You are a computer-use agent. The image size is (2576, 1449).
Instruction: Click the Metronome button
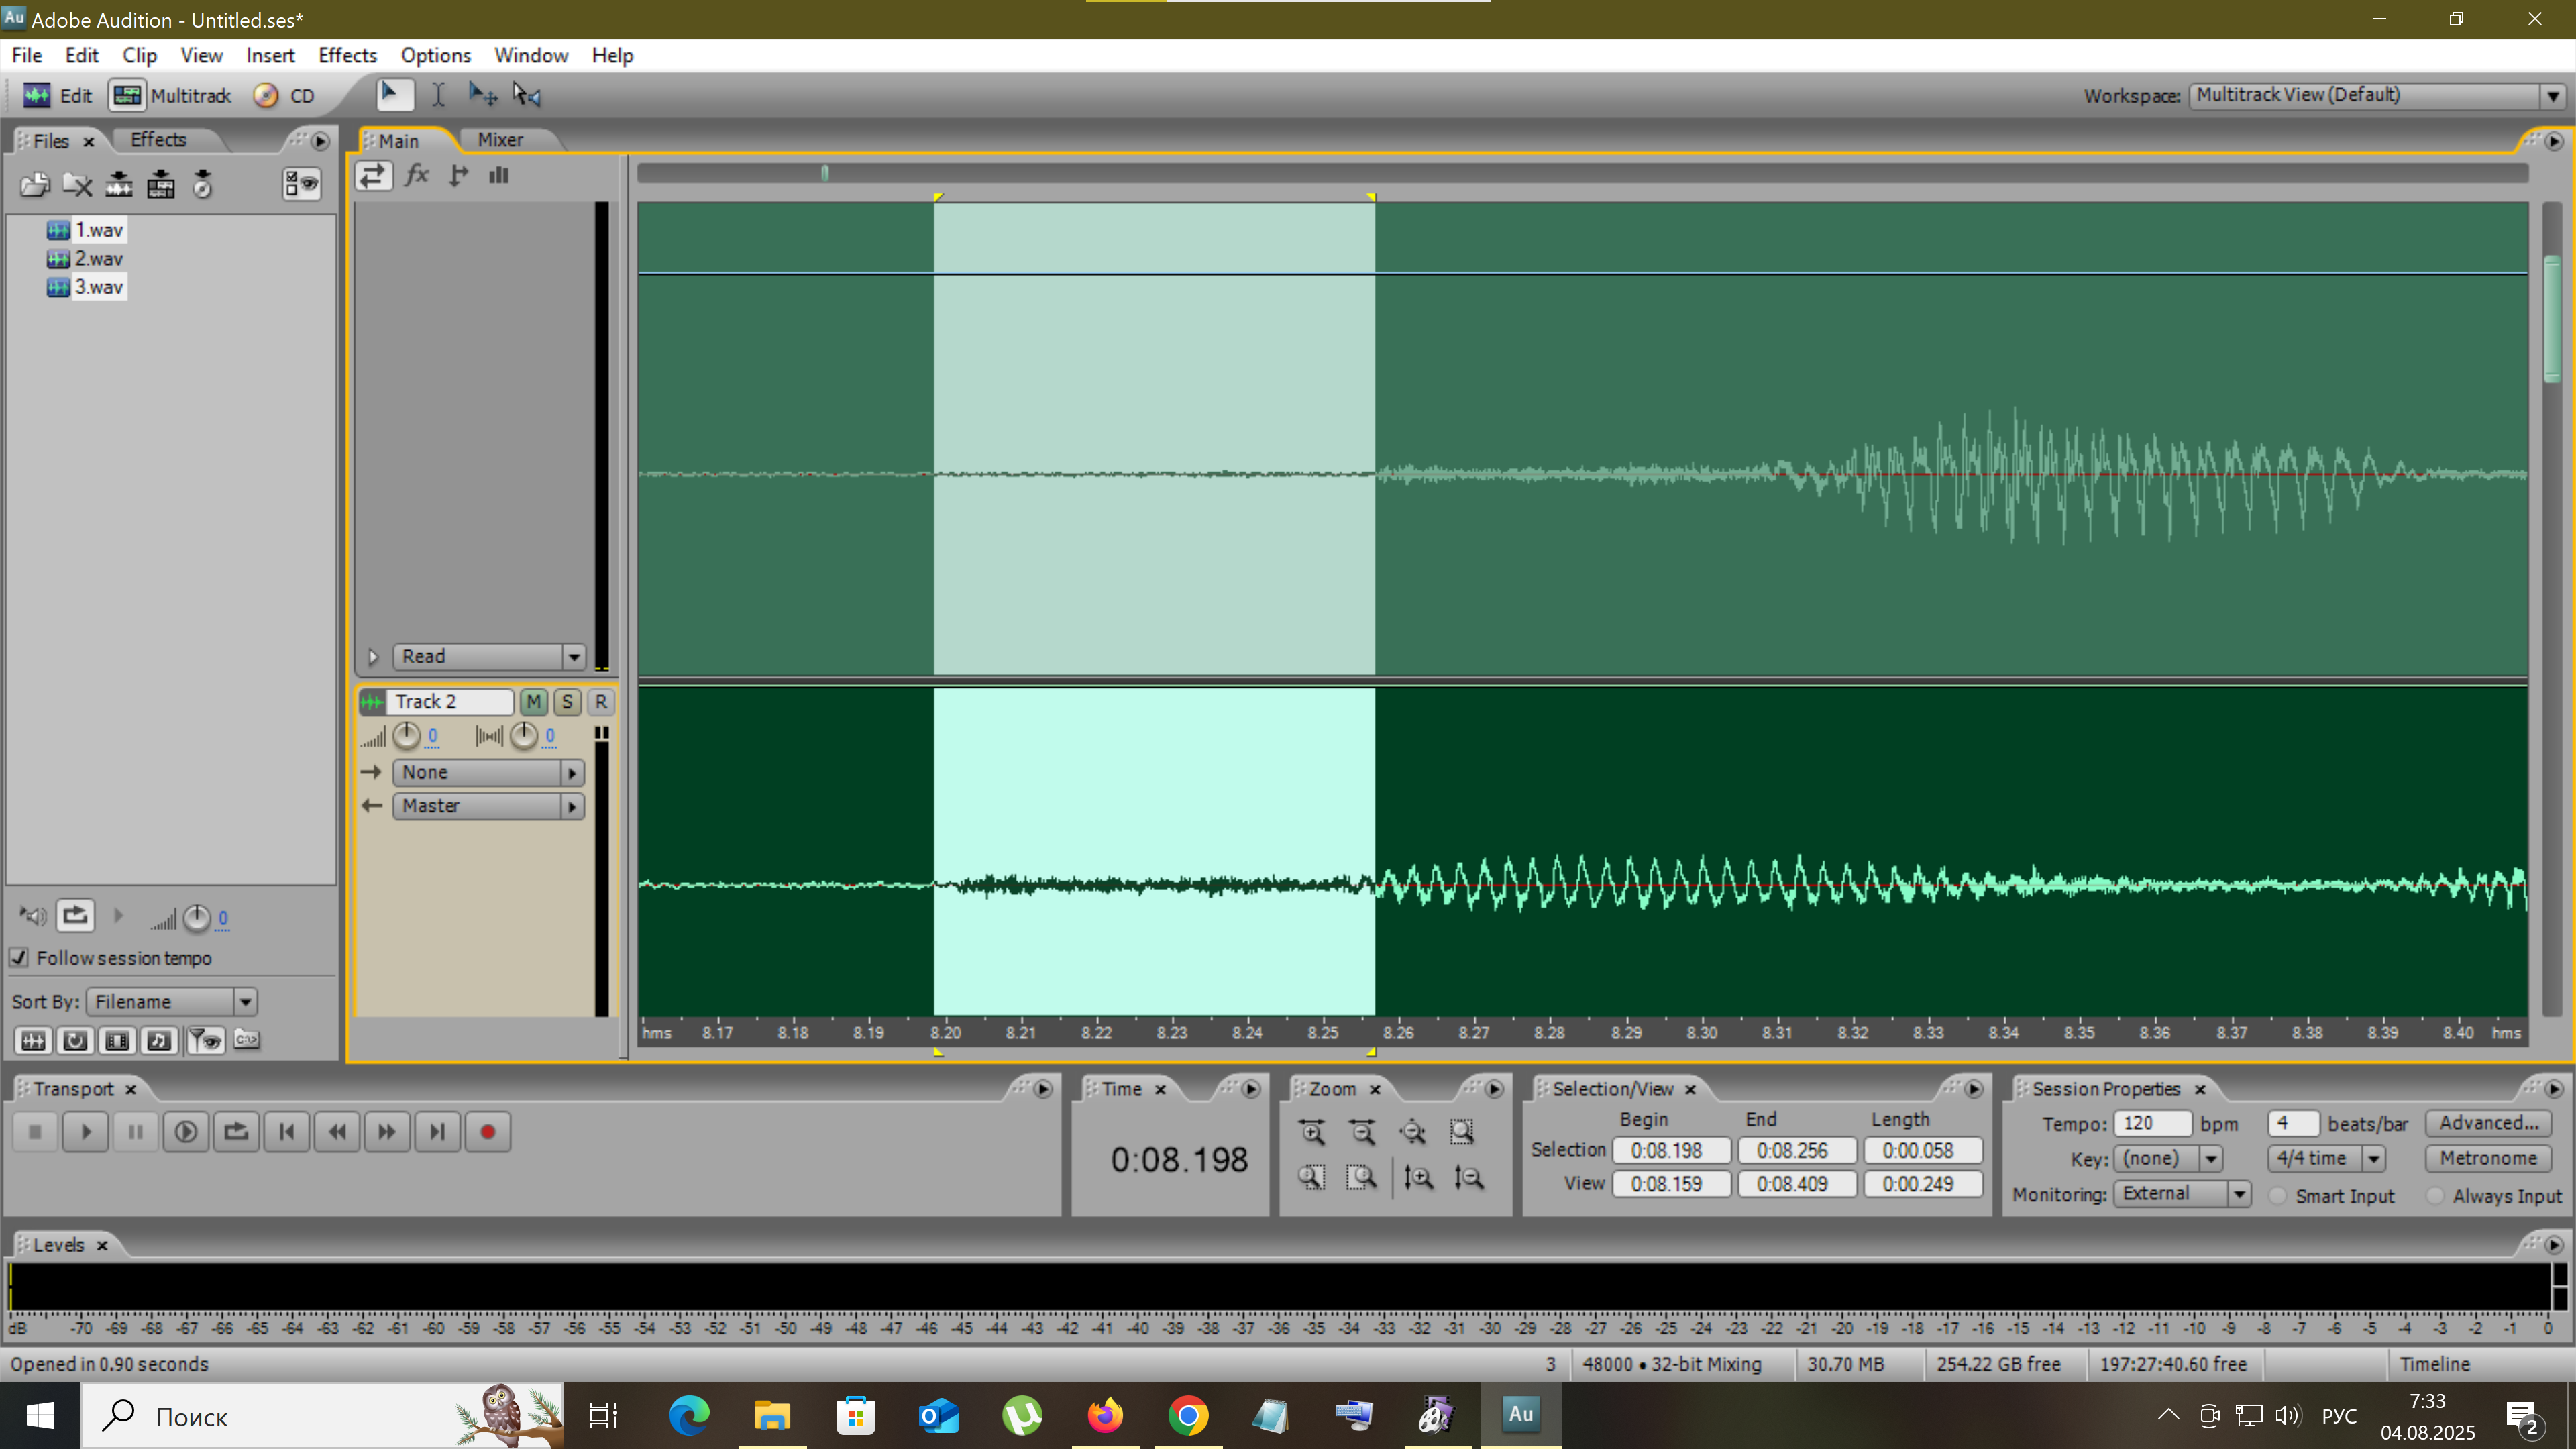2487,1158
